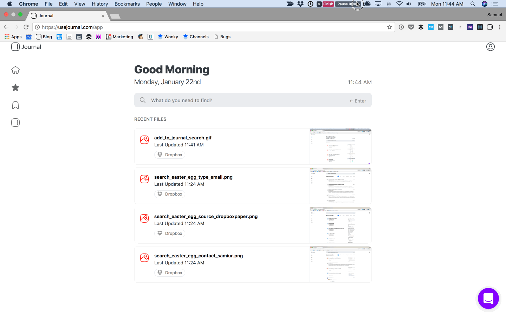This screenshot has width=506, height=316.
Task: Open the calendar bookmark icon
Action: (29, 37)
